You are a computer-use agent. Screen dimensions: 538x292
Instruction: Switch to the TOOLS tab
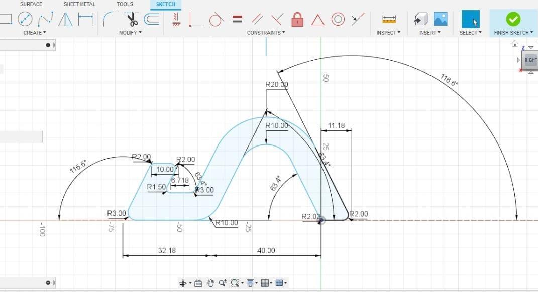pos(125,4)
